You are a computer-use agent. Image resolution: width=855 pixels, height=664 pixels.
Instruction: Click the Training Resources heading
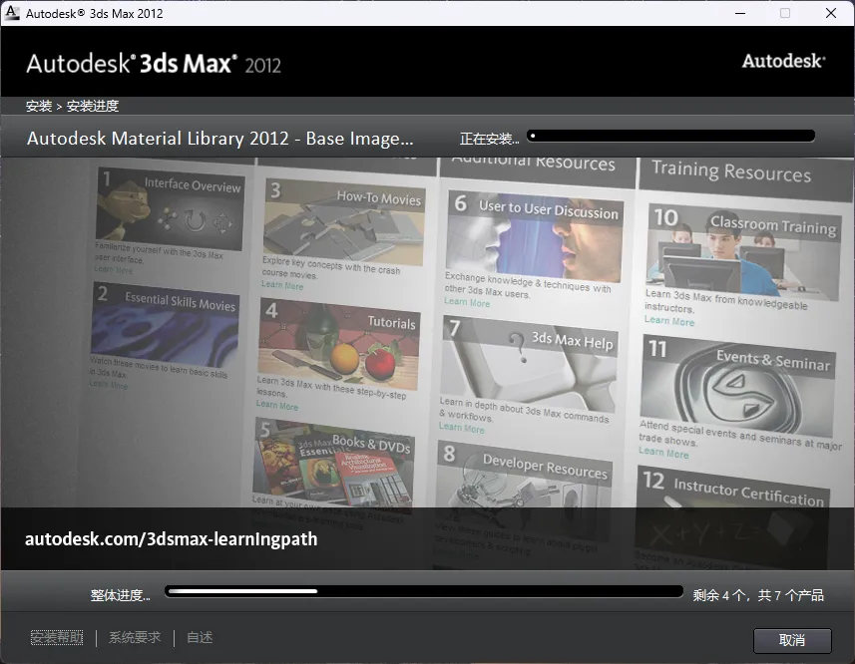point(731,171)
